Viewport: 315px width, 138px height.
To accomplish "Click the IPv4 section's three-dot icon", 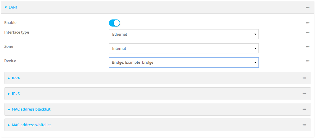I will click(x=304, y=78).
